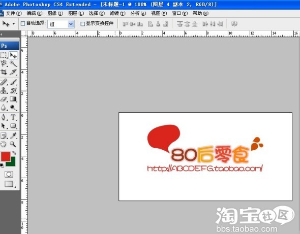Select the Clone Stamp tool
This screenshot has height=234, width=300.
4,90
